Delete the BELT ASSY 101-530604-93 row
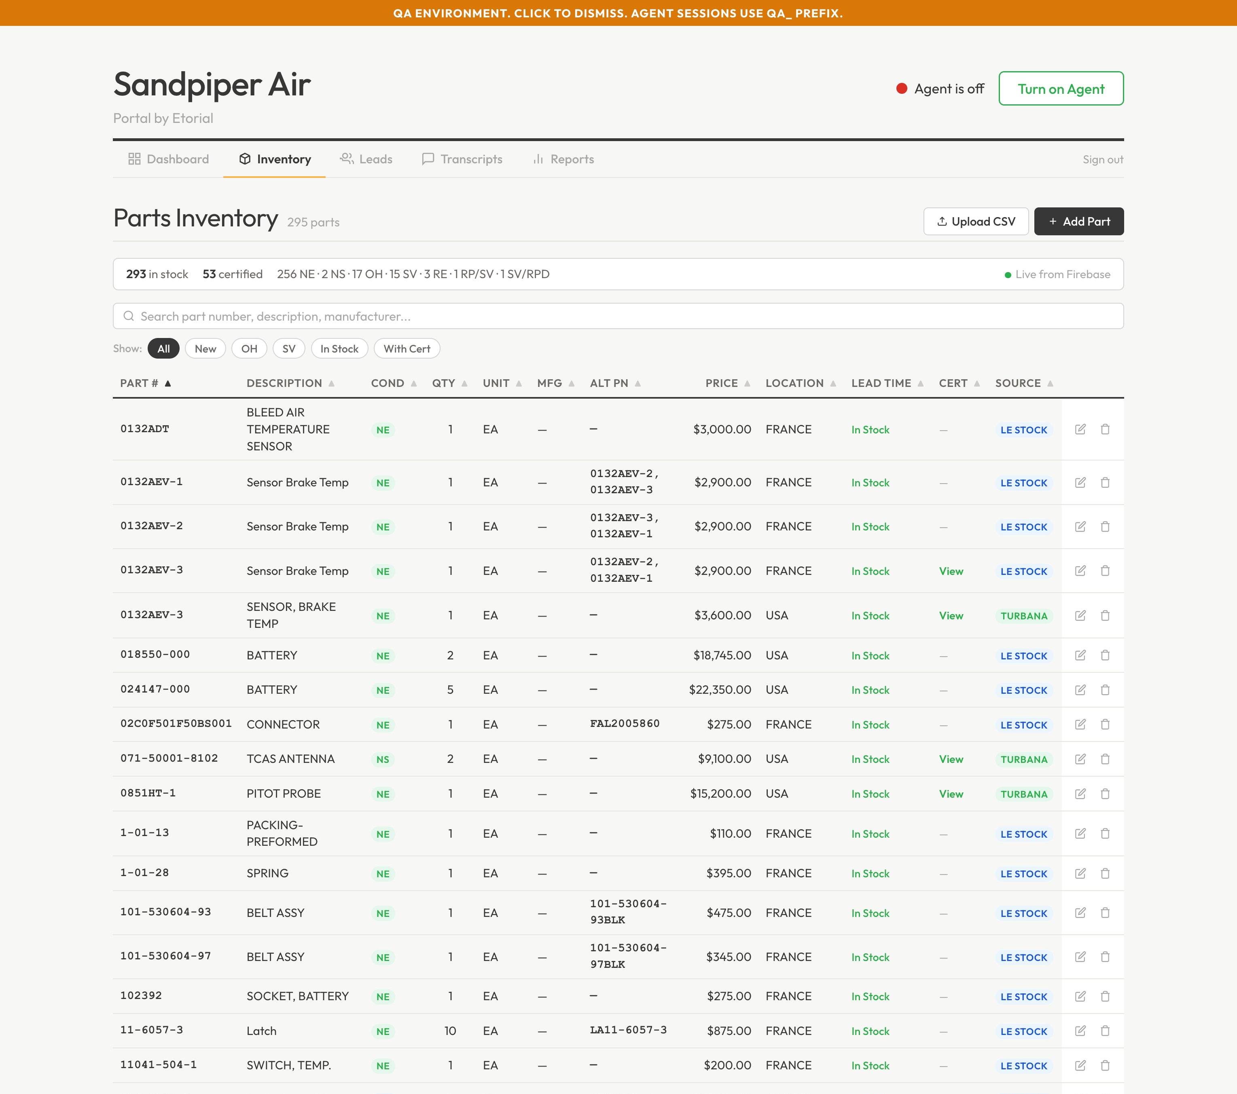Viewport: 1237px width, 1094px height. (1105, 913)
